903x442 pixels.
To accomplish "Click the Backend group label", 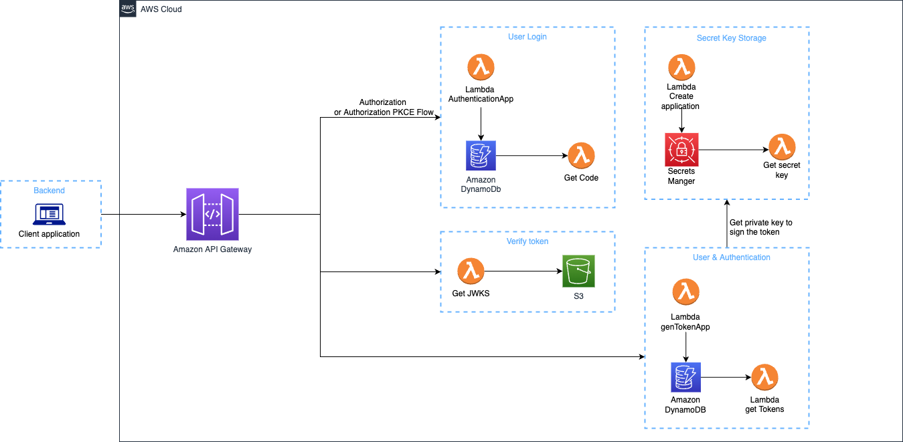I will click(50, 191).
